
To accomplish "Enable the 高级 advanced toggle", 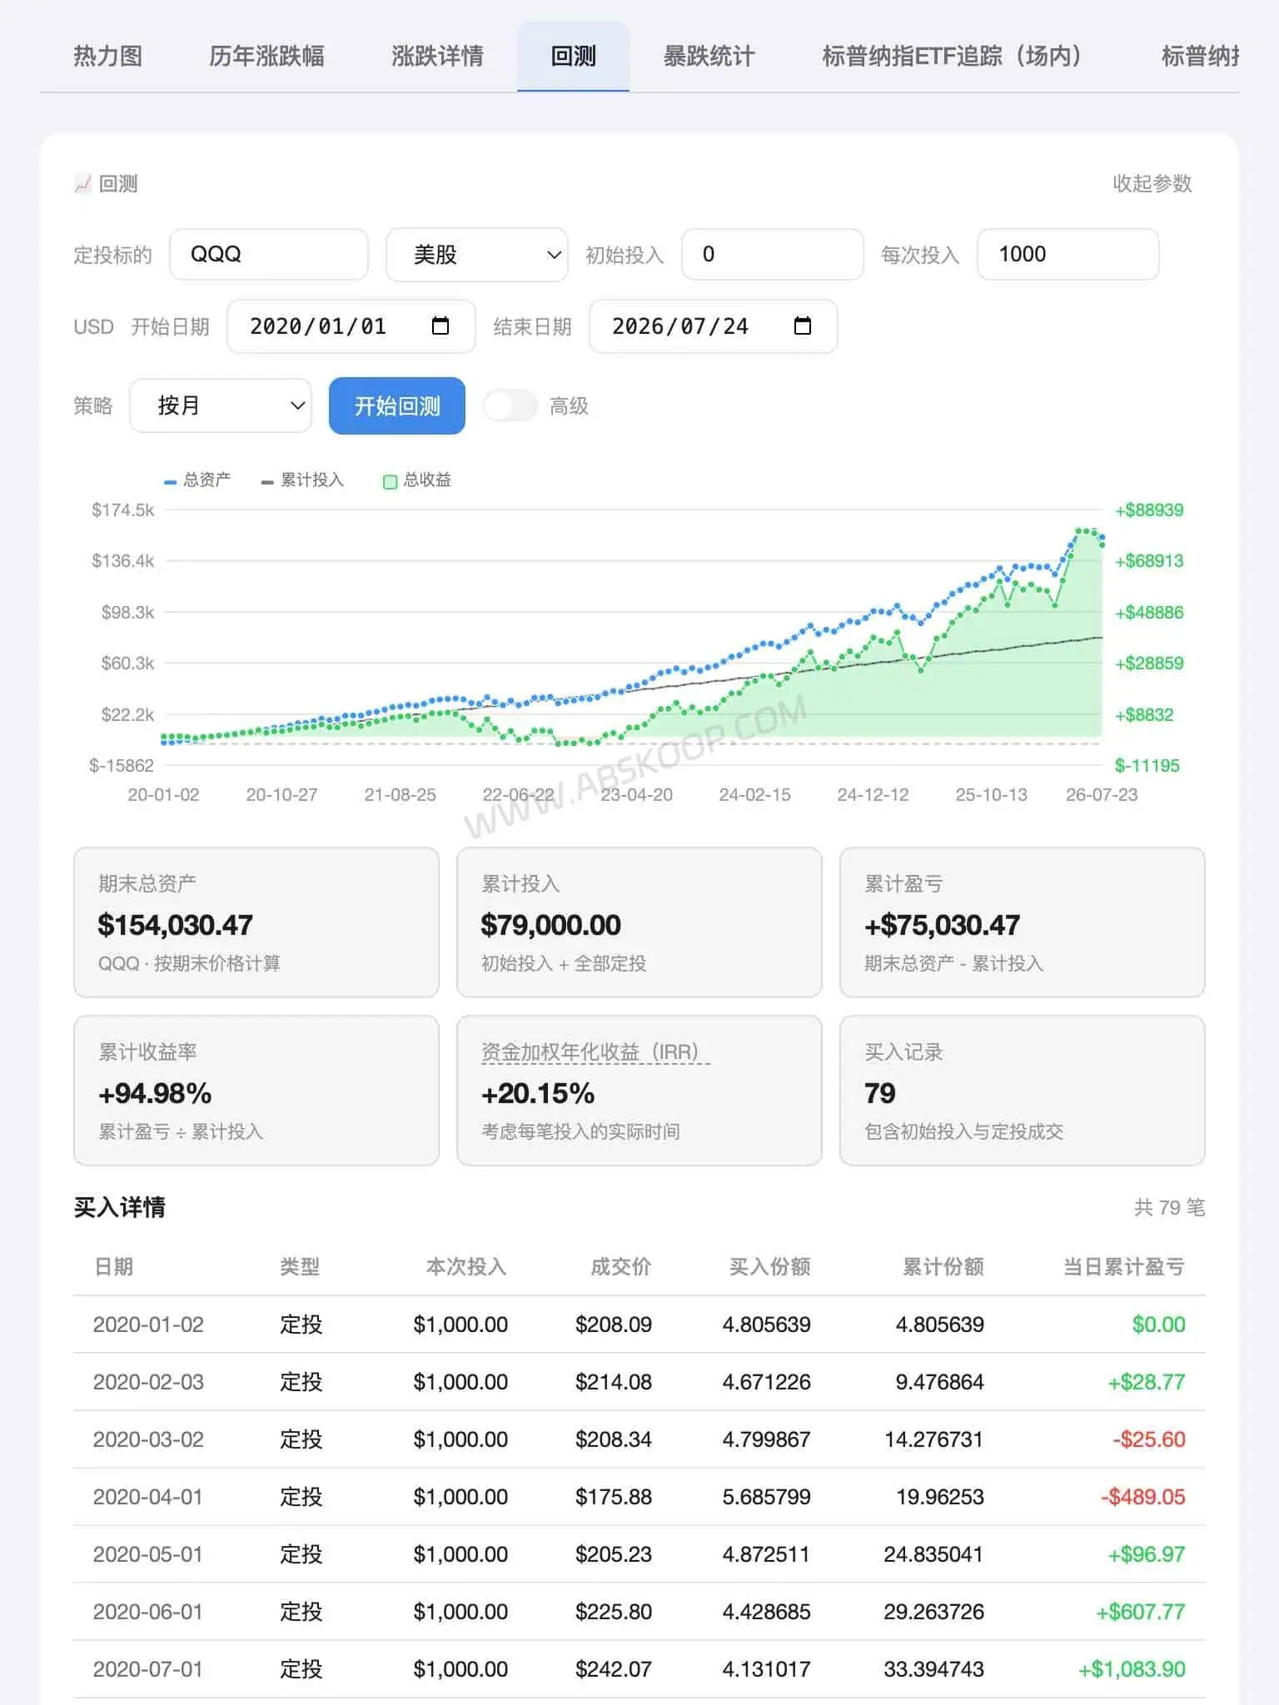I will coord(510,405).
